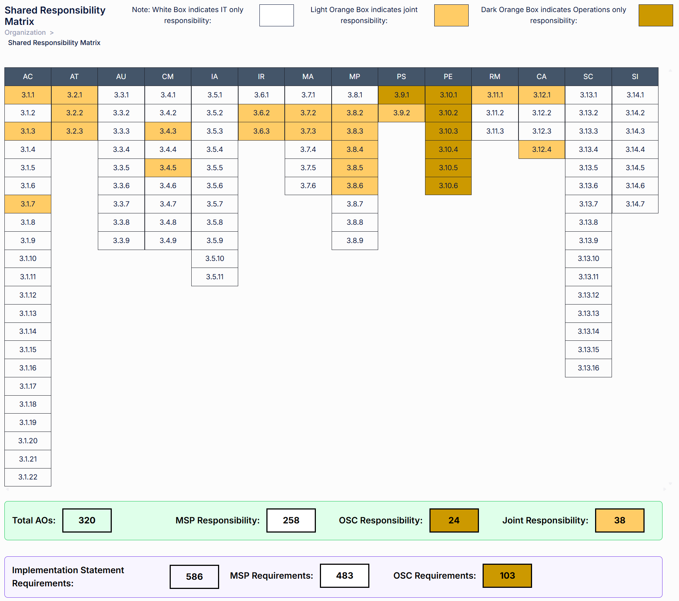The height and width of the screenshot is (601, 679).
Task: Open the Organization breadcrumb link
Action: 25,32
